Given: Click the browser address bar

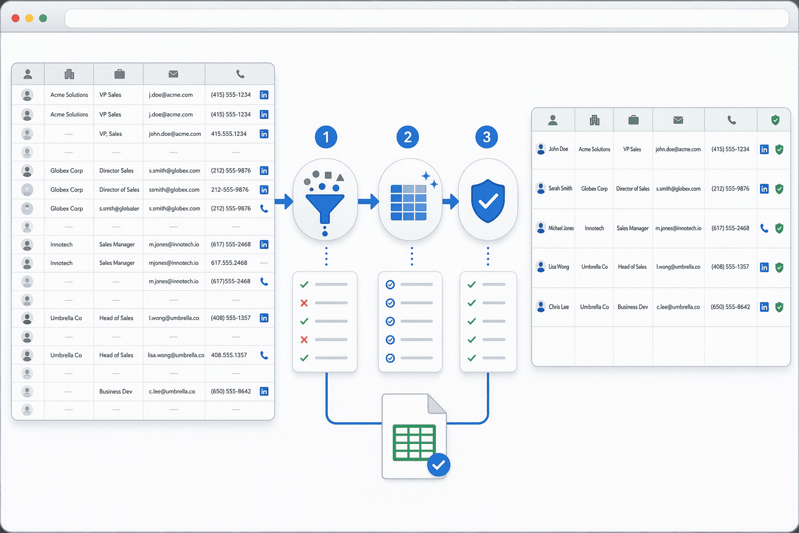Looking at the screenshot, I should coord(427,18).
